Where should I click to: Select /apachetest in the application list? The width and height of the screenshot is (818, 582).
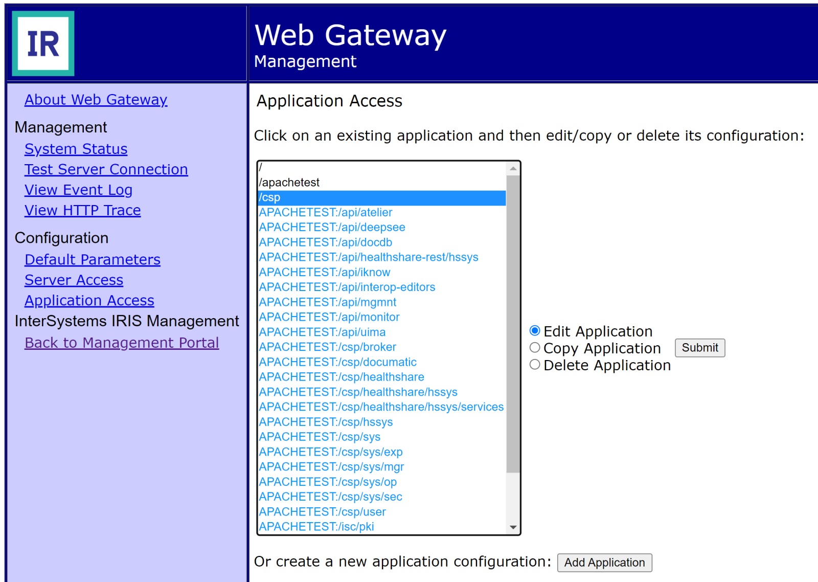click(289, 183)
